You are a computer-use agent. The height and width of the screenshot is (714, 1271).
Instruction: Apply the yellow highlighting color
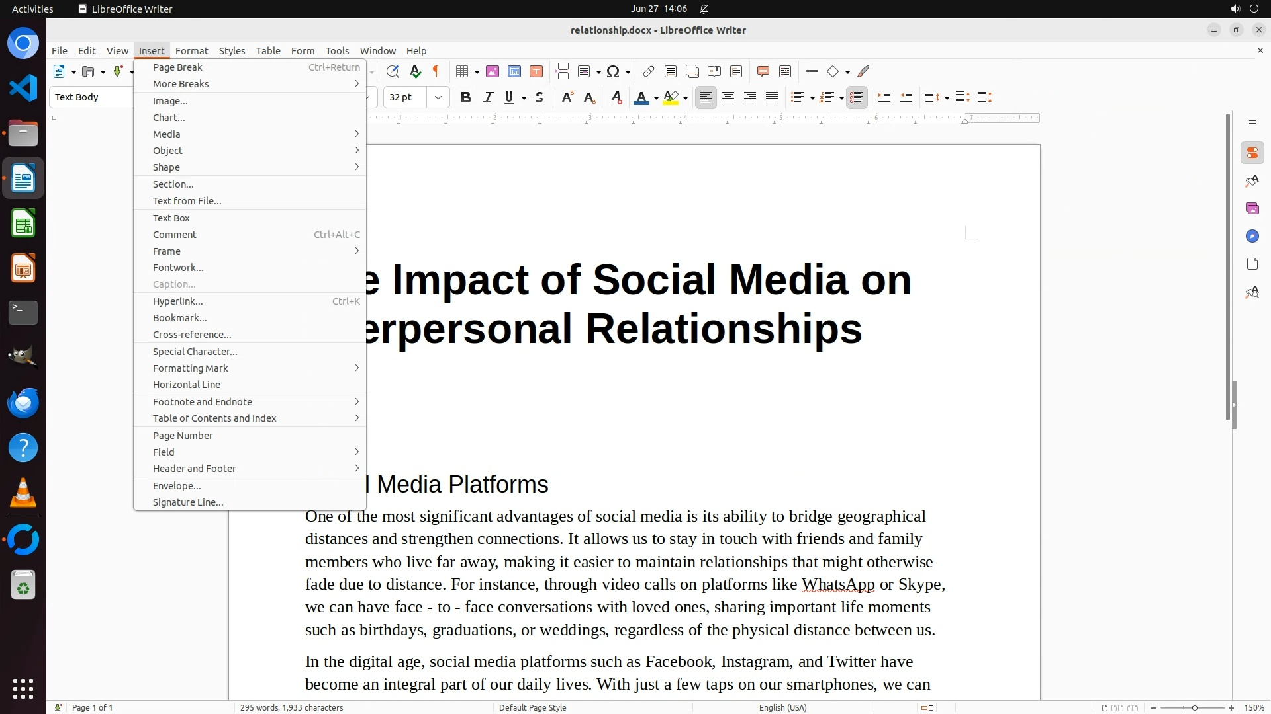671,98
